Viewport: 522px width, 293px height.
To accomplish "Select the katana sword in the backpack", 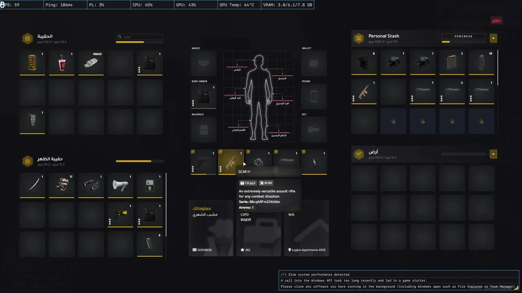I will coord(32,186).
